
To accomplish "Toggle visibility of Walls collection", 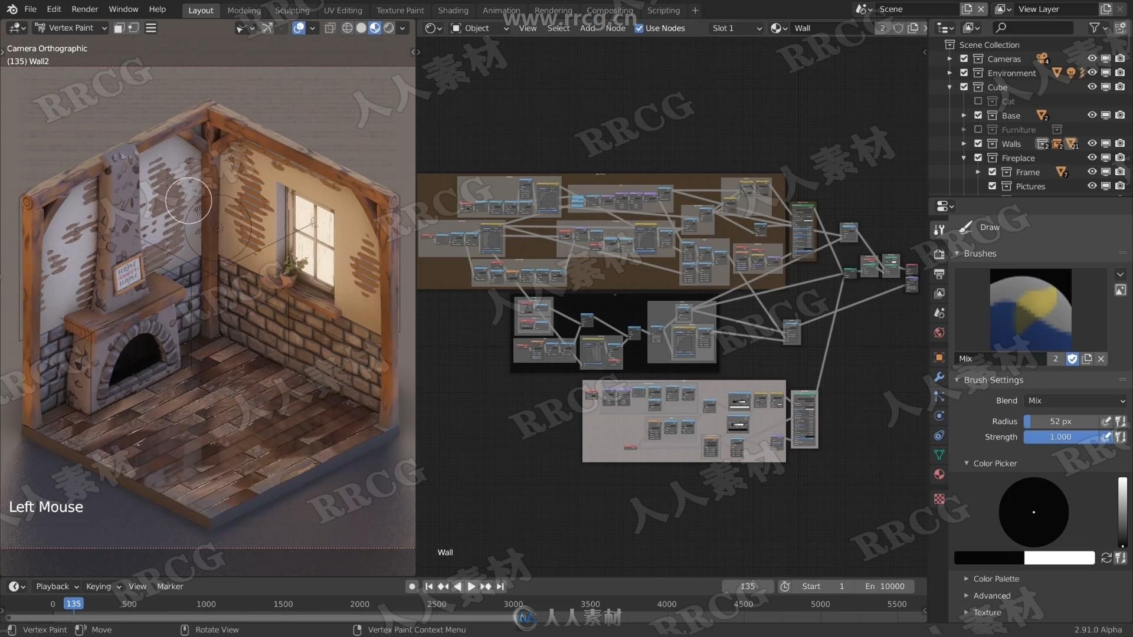I will pos(1092,143).
